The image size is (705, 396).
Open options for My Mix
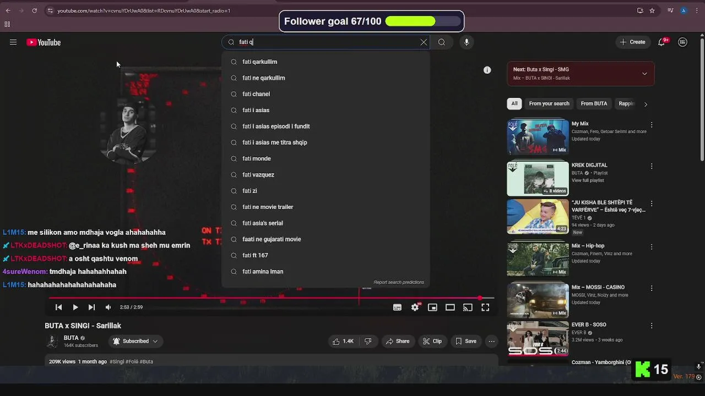[x=652, y=125]
